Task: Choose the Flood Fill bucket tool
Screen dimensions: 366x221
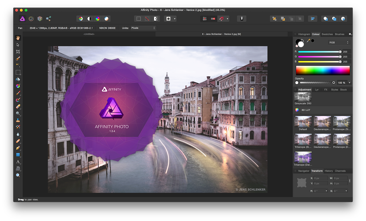Action: tap(18, 79)
